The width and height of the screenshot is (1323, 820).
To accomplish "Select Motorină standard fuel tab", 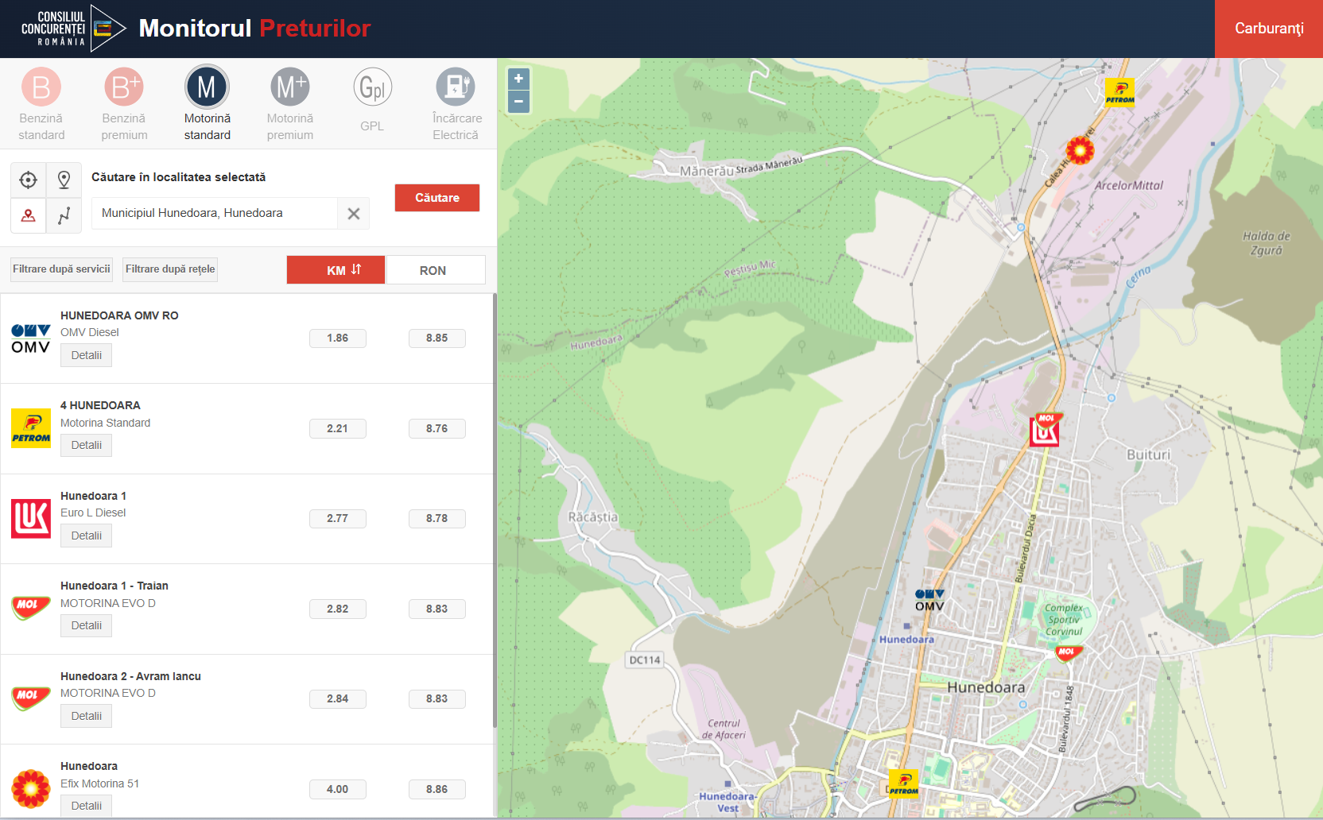I will click(207, 87).
